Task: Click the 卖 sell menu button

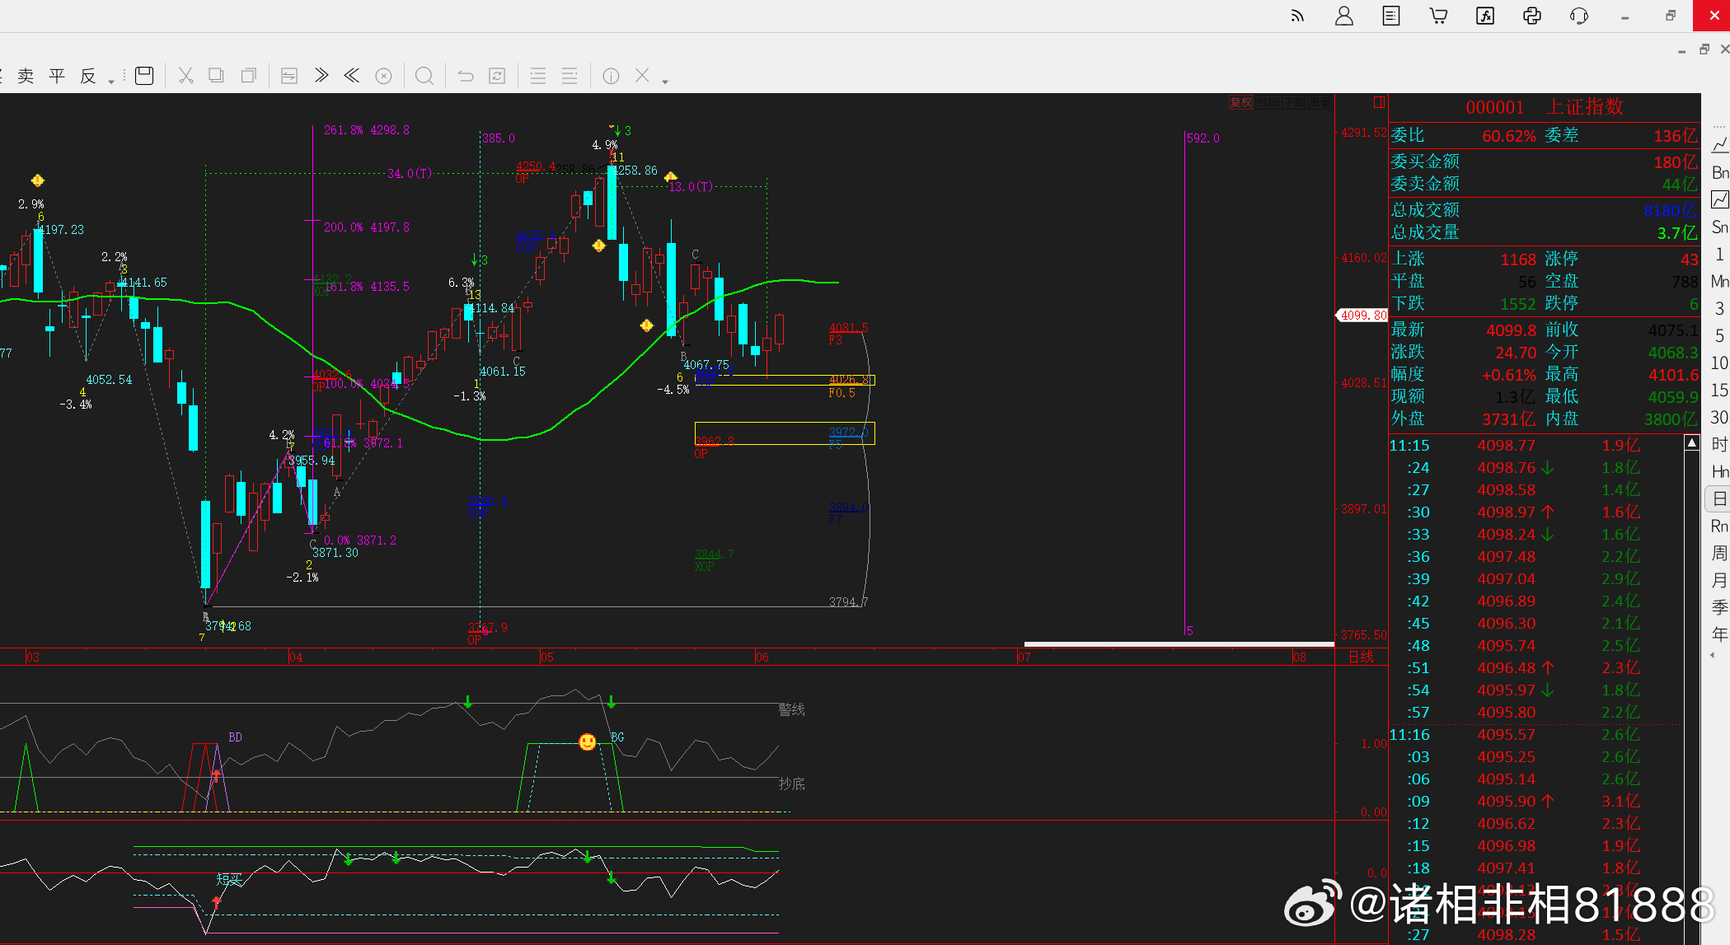Action: [26, 76]
